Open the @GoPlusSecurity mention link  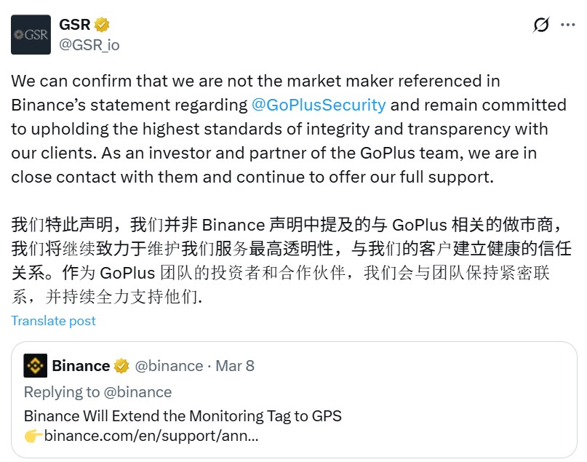tap(319, 104)
